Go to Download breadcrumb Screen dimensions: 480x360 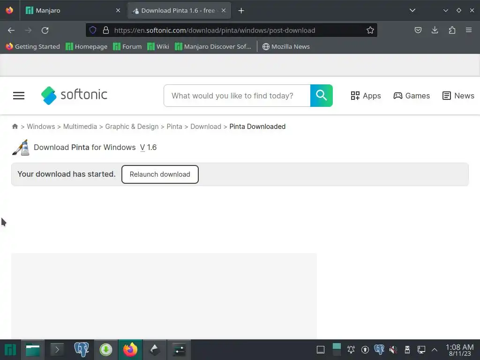click(206, 127)
